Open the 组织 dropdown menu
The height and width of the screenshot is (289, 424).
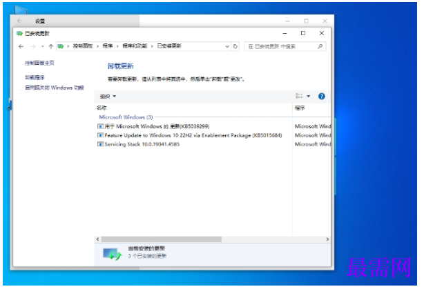pos(108,97)
